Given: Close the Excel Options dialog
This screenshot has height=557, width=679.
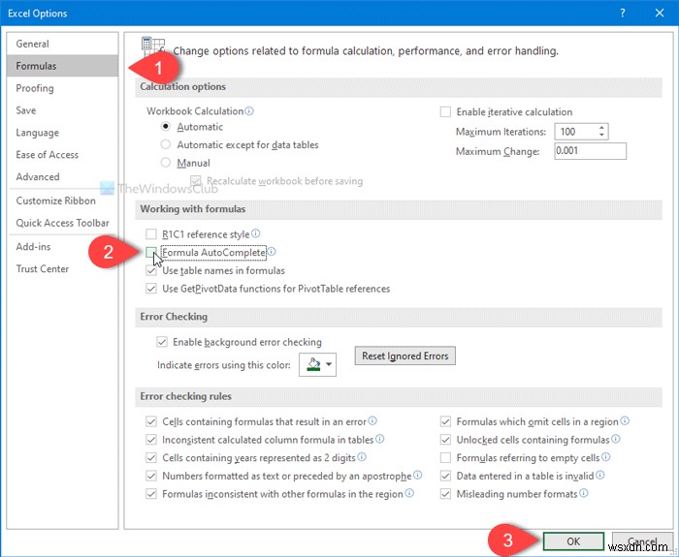Looking at the screenshot, I should click(660, 13).
